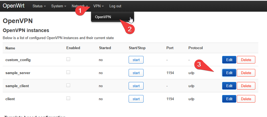Click the custom_config name cell
Screen dimensions: 267x117
[18, 60]
